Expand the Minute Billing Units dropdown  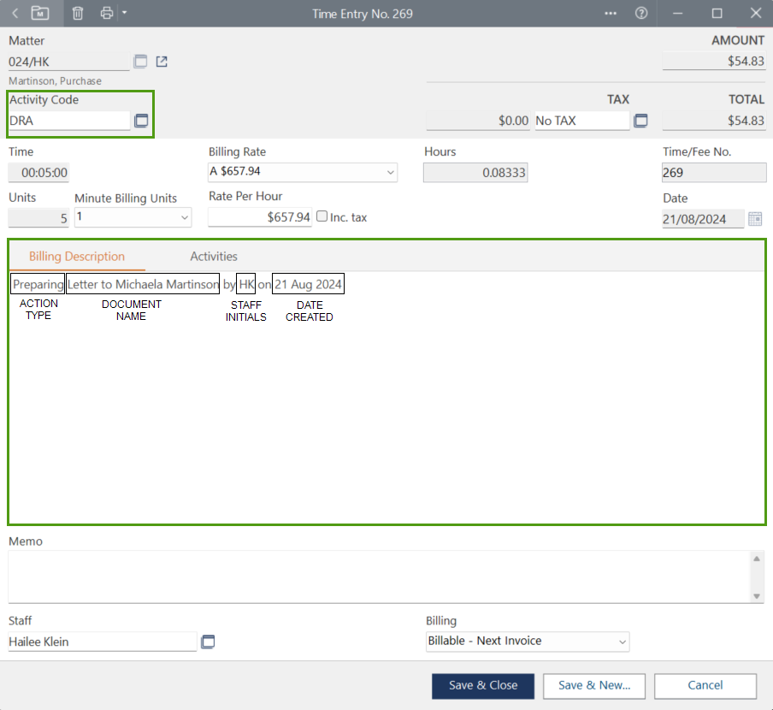click(x=185, y=218)
